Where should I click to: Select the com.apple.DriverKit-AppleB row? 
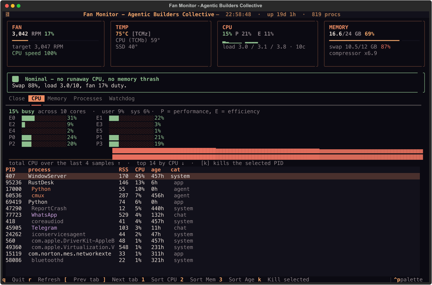[x=213, y=241]
